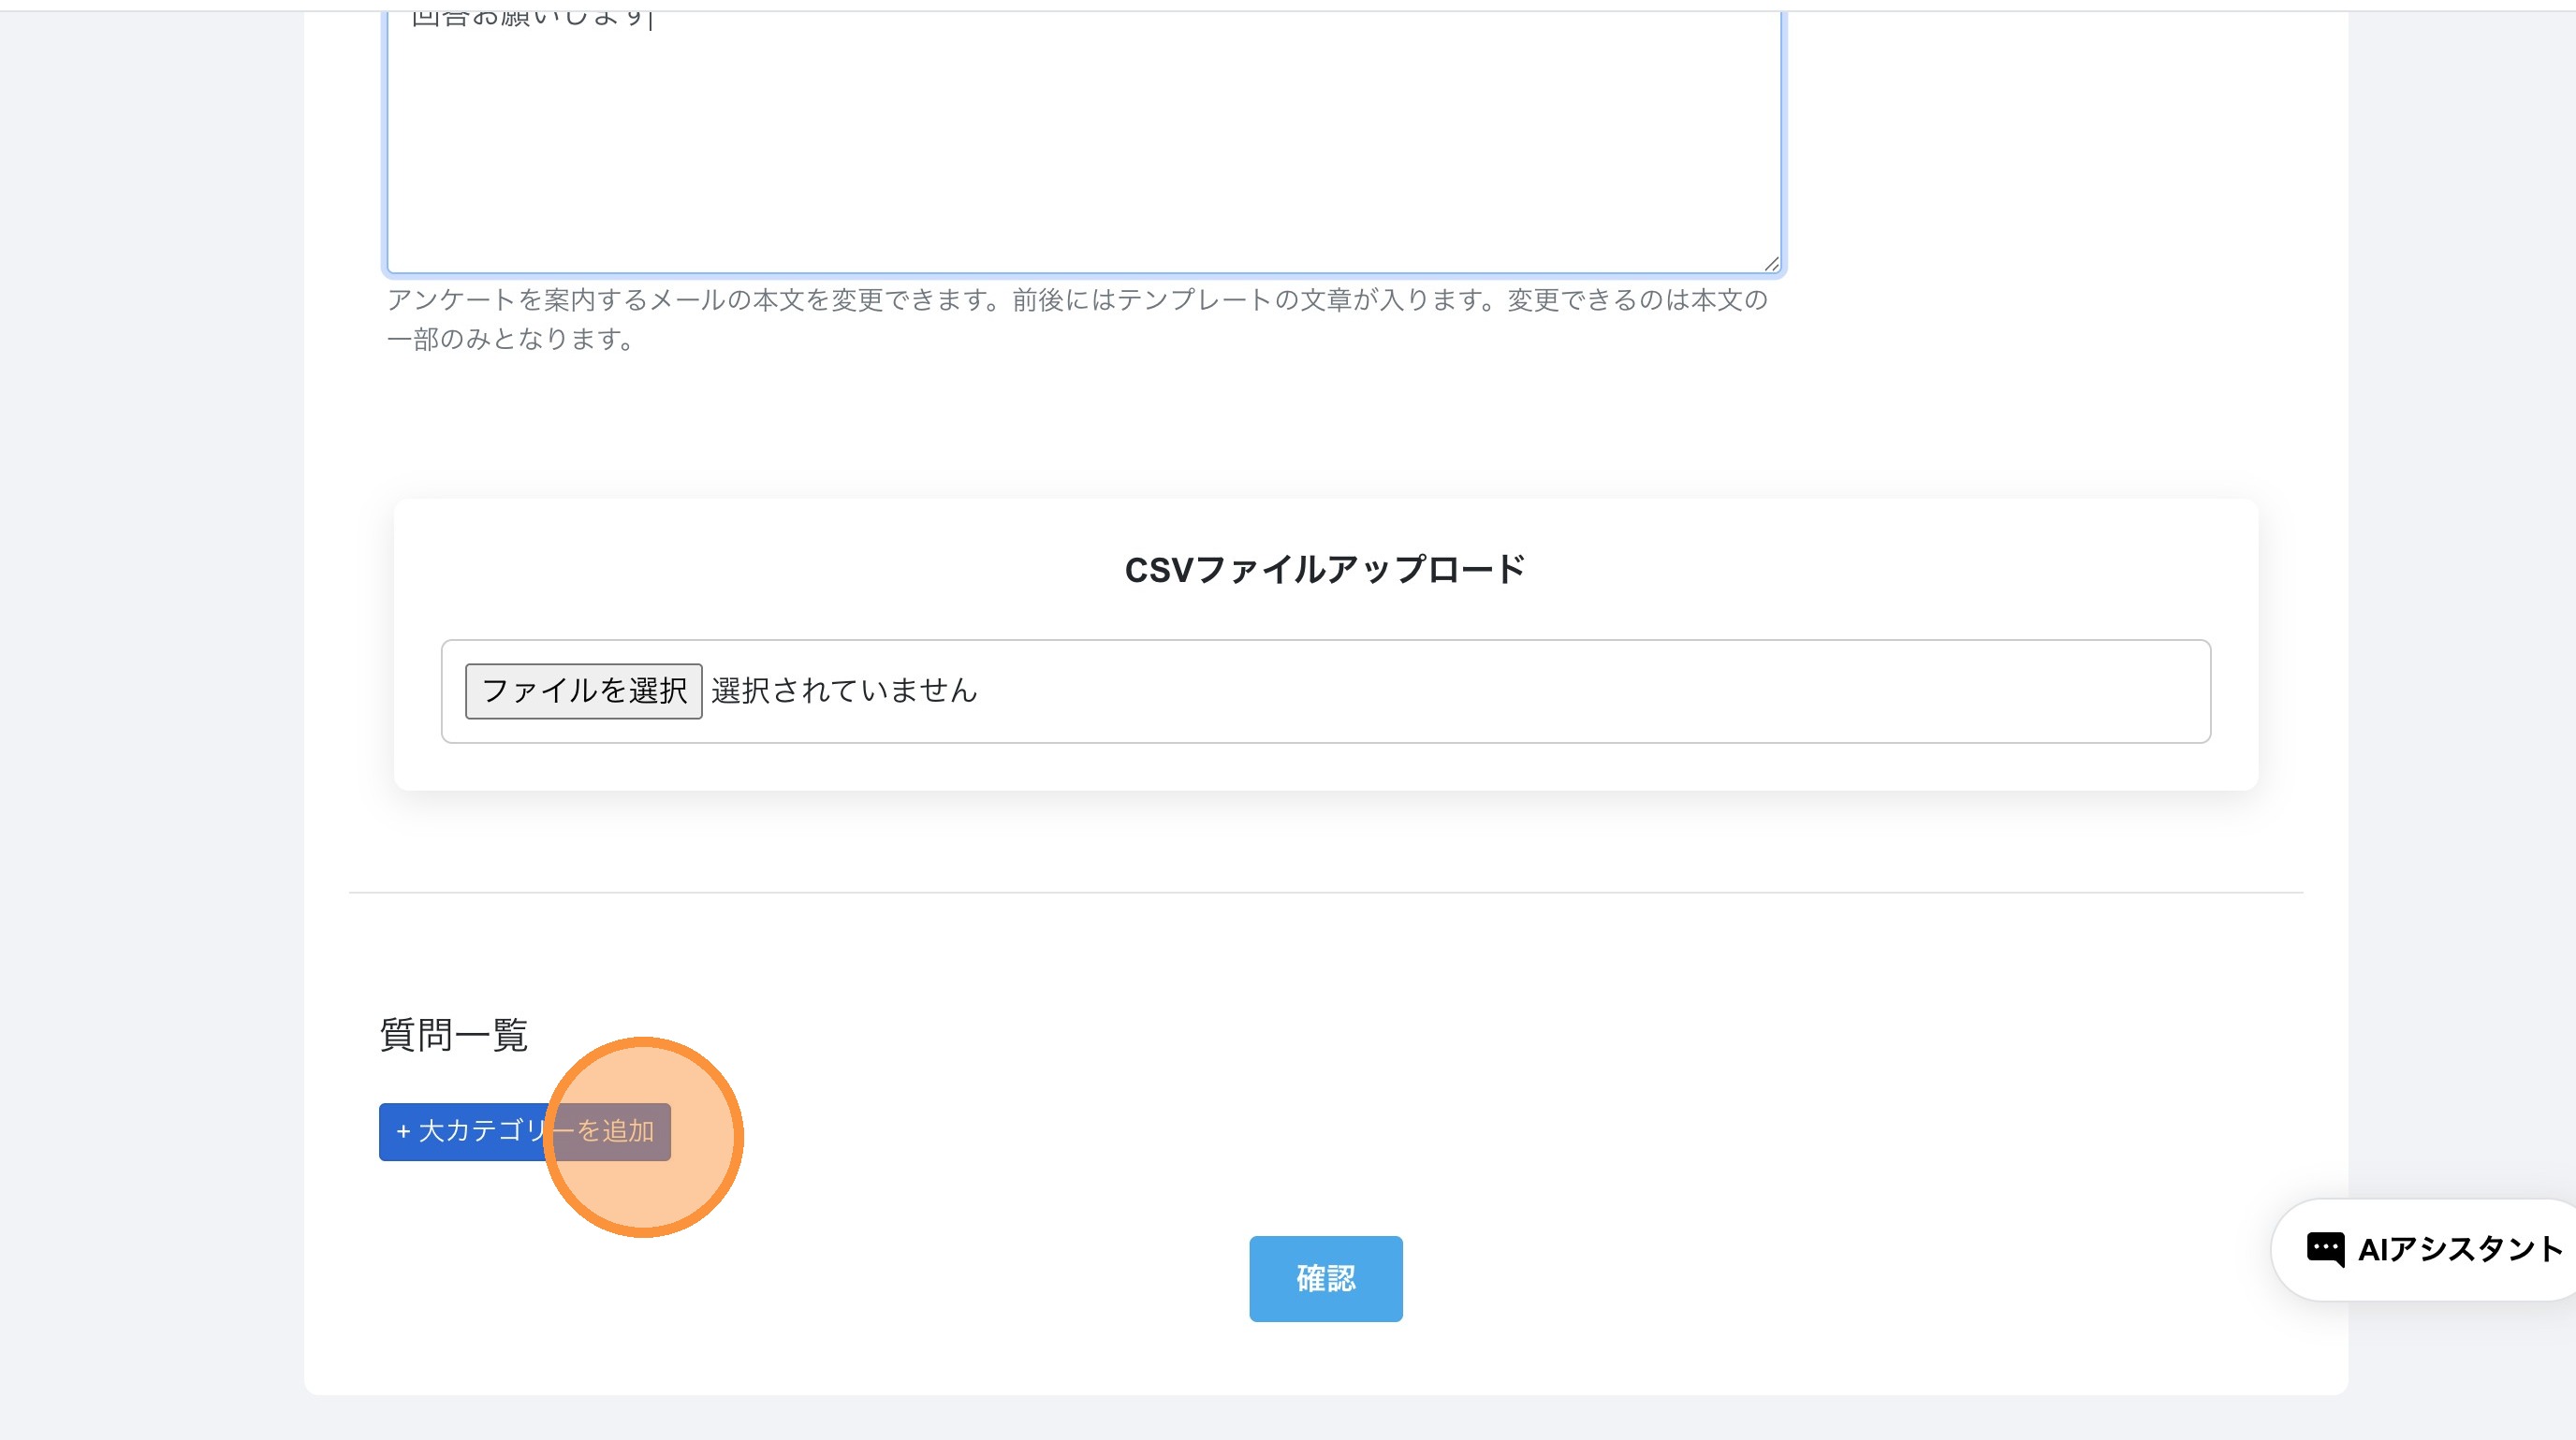This screenshot has height=1440, width=2576.
Task: Click the helper text about アンケート mail body
Action: click(x=1077, y=299)
